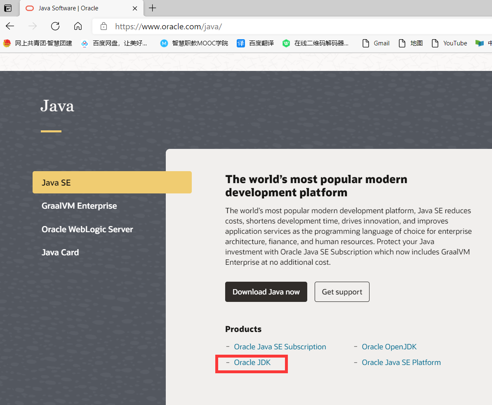Screen dimensions: 492x405
Task: Open 网上共青团·智慧团建 bookmark
Action: click(x=38, y=43)
